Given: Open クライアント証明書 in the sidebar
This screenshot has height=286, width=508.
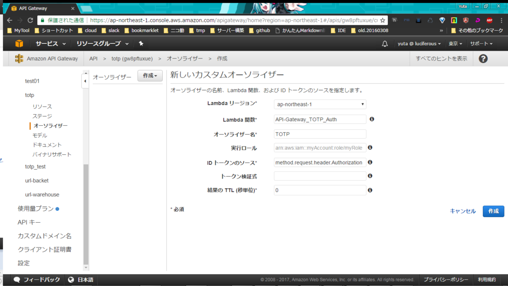Looking at the screenshot, I should [x=44, y=249].
